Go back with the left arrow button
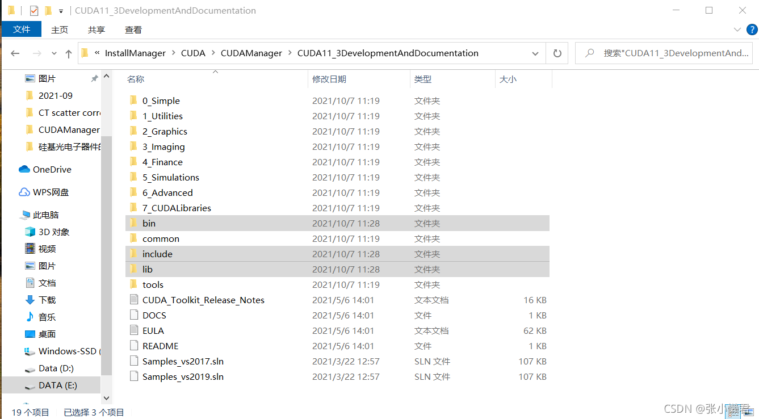 pos(15,53)
